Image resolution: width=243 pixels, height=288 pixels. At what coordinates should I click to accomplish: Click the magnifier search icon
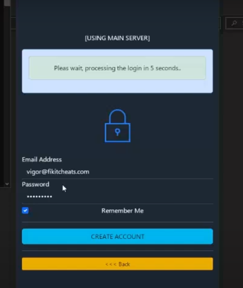pos(234,23)
